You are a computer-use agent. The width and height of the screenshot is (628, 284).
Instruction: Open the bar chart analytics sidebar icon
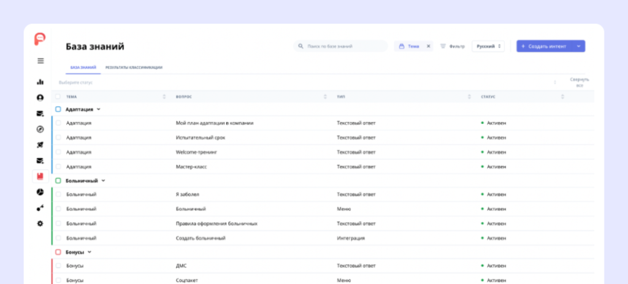(40, 82)
